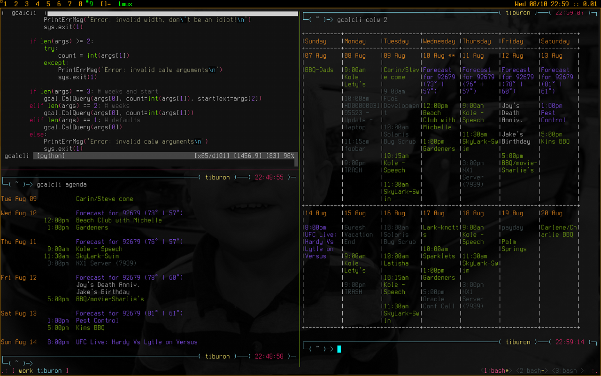Click the BBQ-Dads event on Sunday 07 Aug

[319, 70]
